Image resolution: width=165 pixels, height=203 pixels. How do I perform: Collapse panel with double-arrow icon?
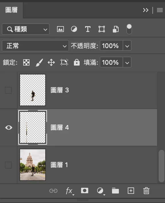tap(146, 10)
